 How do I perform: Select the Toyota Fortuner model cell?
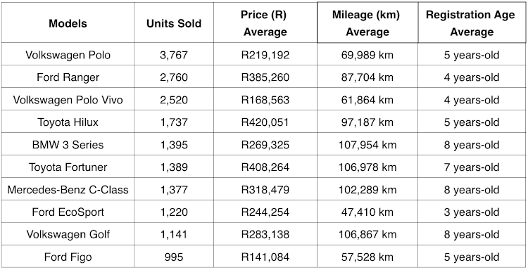pos(68,167)
